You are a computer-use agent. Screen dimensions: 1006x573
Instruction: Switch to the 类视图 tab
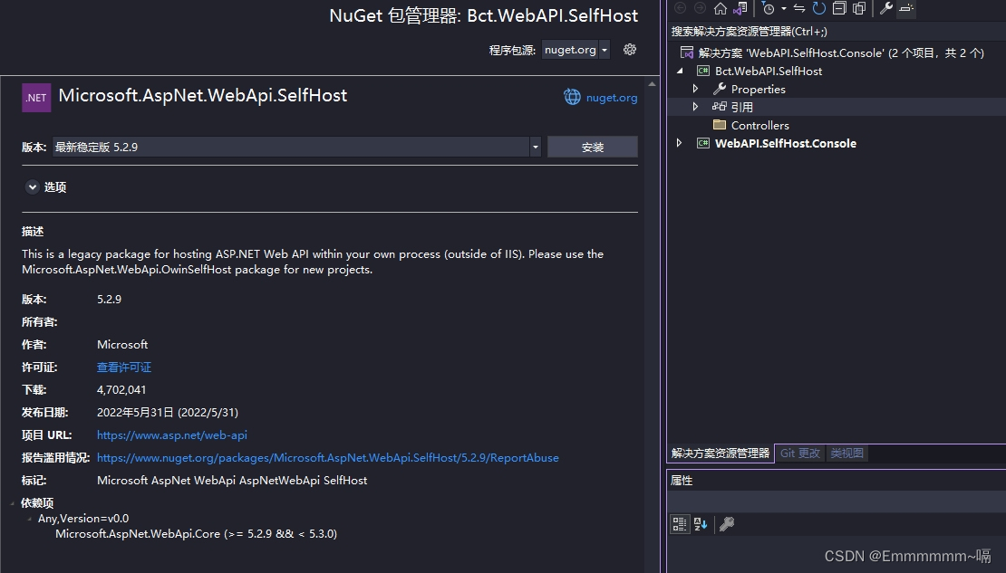[847, 453]
